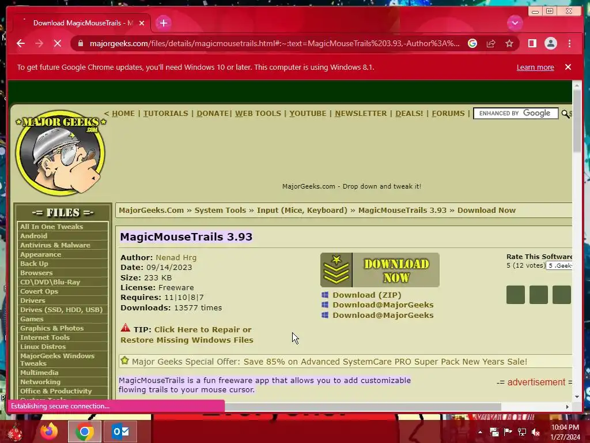Viewport: 590px width, 443px height.
Task: Open the DONATE navigation link
Action: click(x=213, y=114)
